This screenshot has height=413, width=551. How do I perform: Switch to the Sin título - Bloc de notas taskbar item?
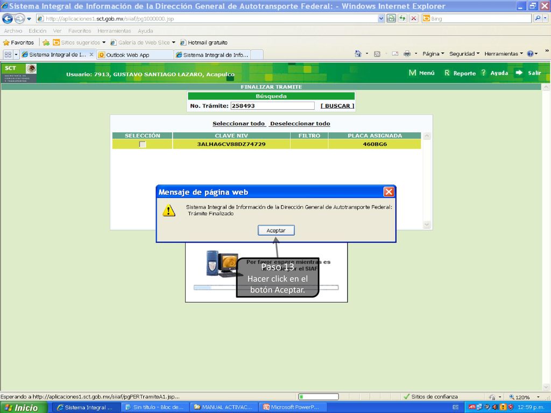pos(156,408)
